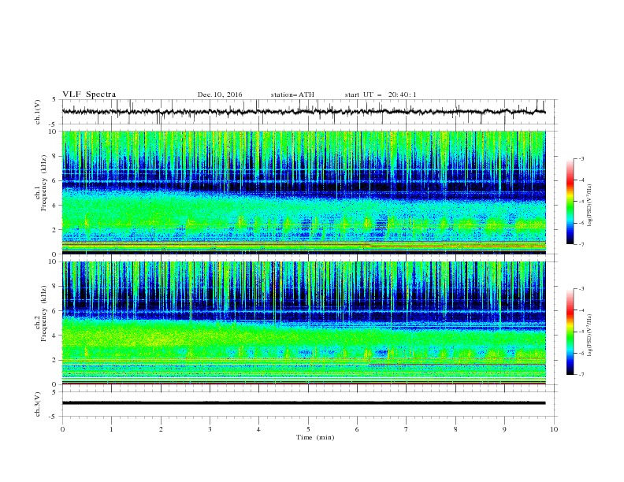Click time axis tick label "3"

pos(210,429)
